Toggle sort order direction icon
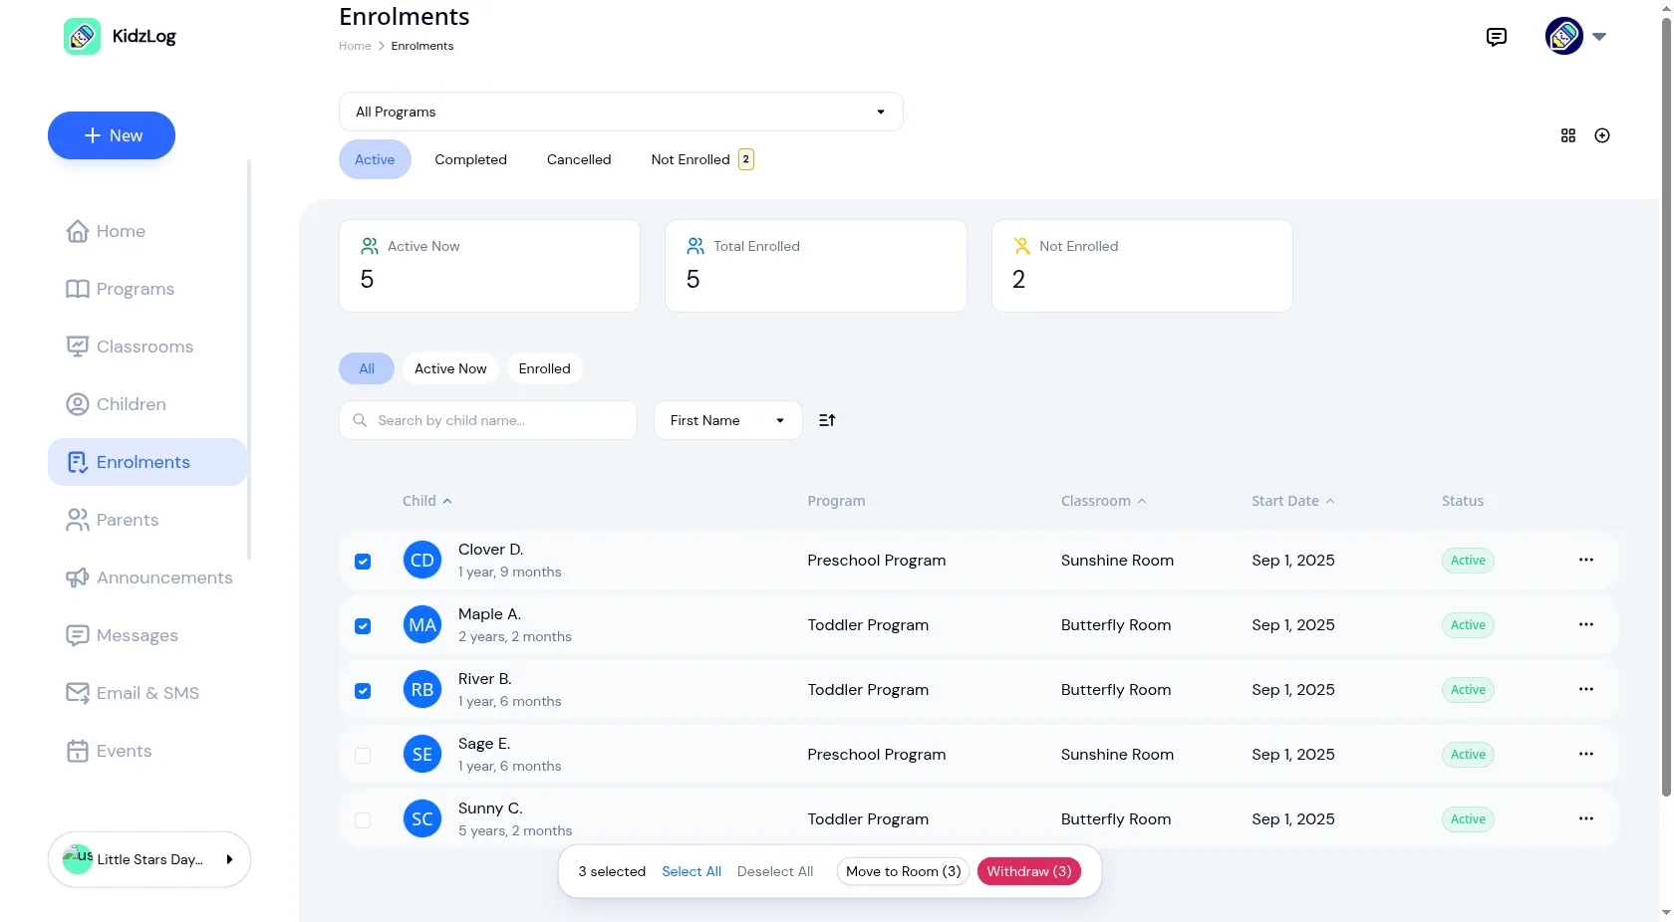This screenshot has width=1674, height=922. 827,420
